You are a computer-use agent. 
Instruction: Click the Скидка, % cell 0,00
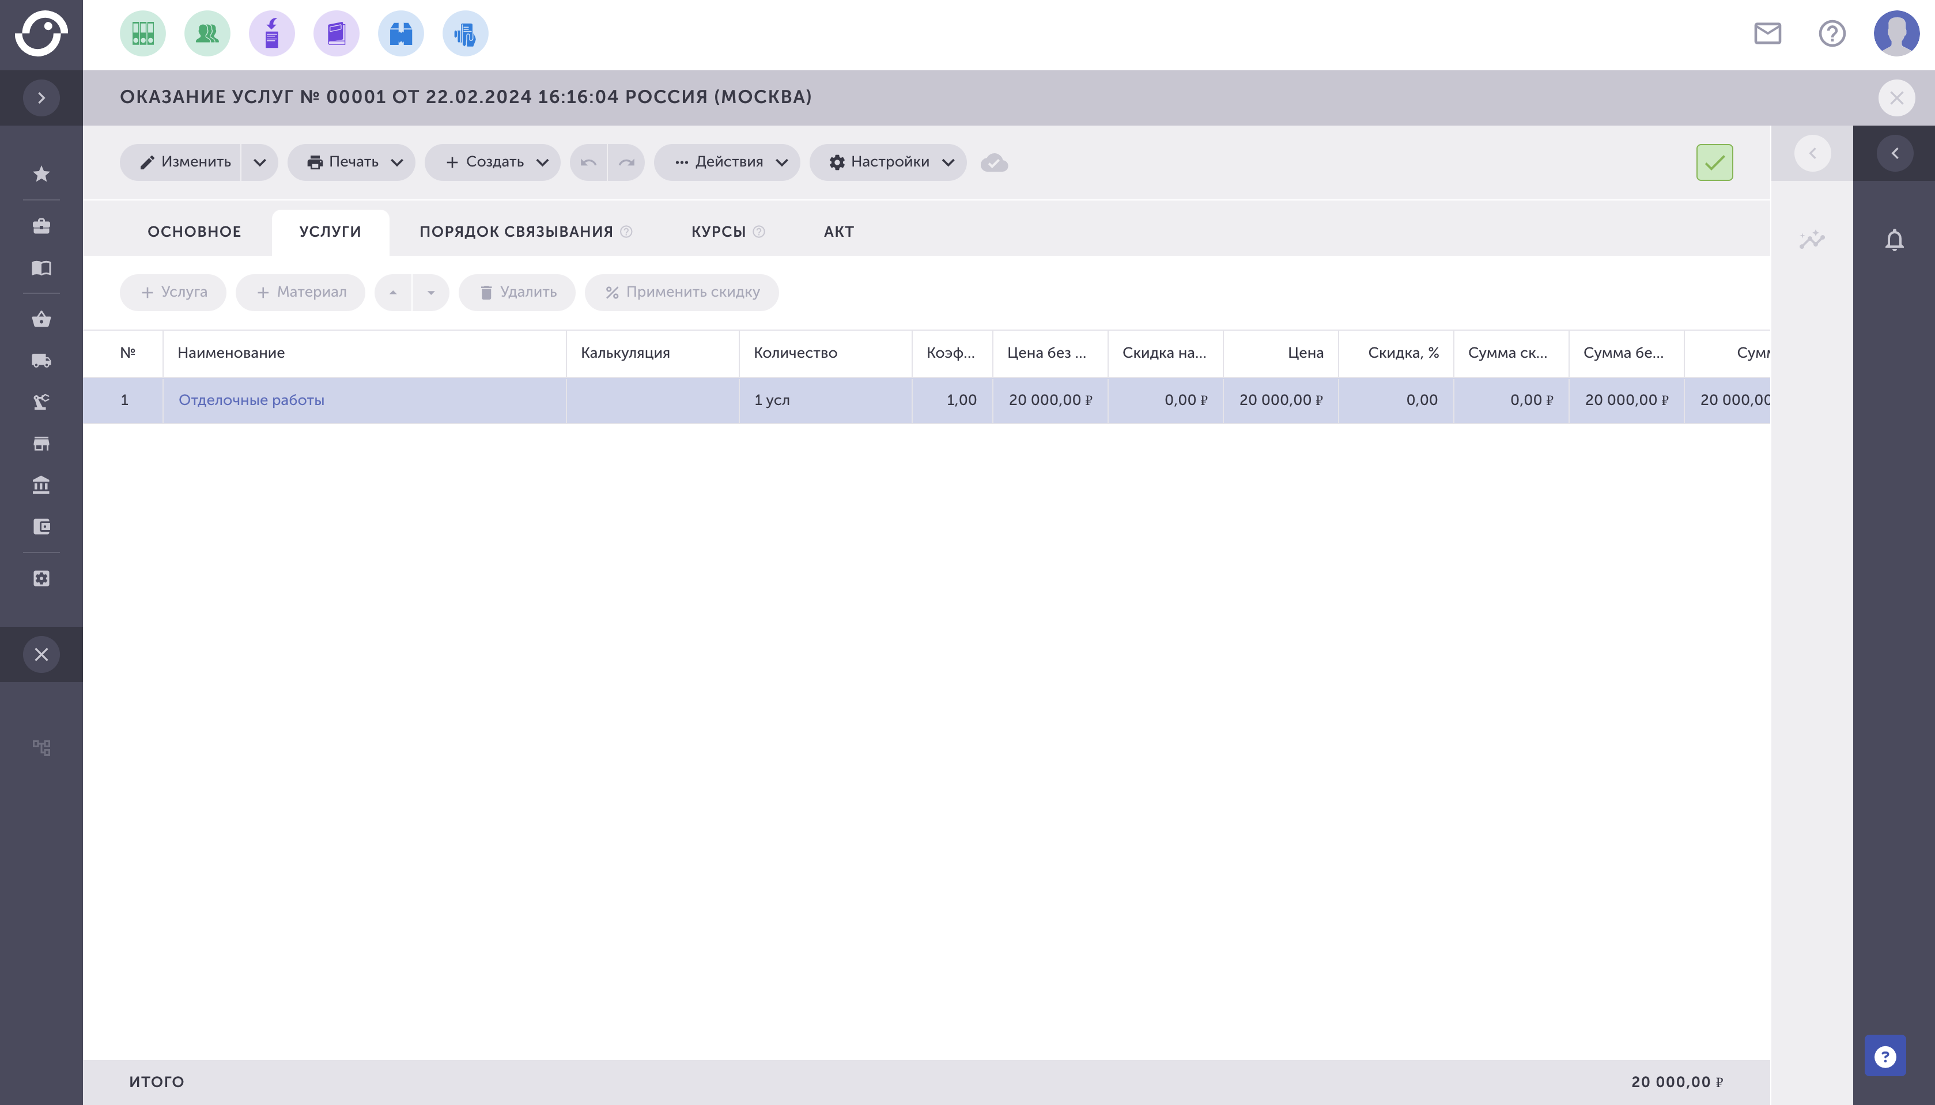coord(1396,401)
